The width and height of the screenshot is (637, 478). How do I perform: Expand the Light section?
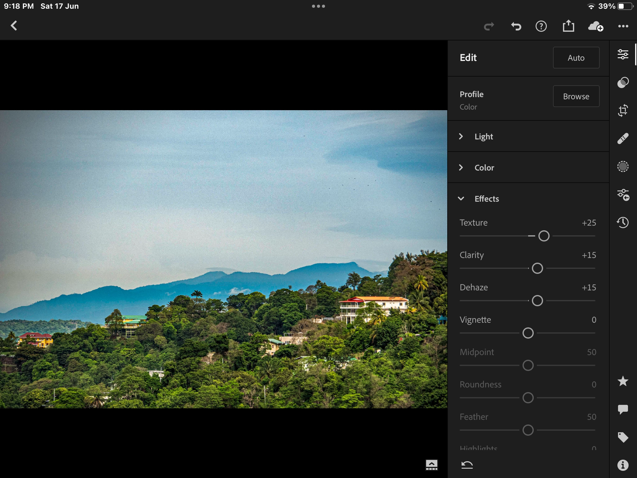coord(484,137)
